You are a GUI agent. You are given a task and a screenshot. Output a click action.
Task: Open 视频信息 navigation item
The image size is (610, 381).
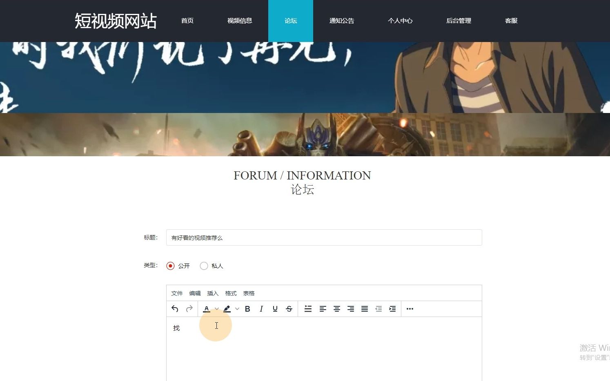240,21
